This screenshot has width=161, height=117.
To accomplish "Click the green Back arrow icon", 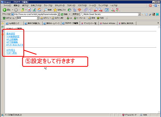I will coord(5,10).
